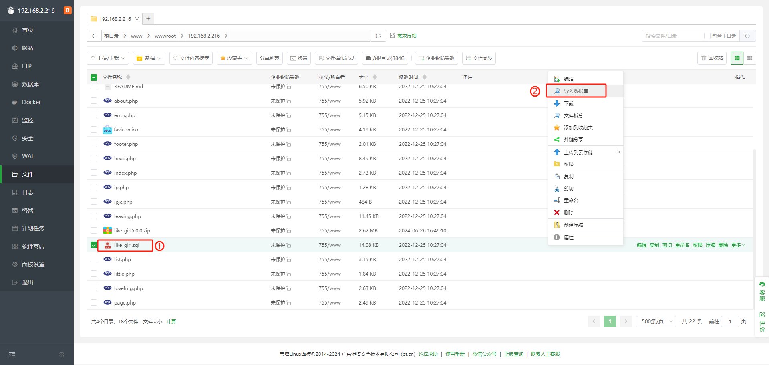The height and width of the screenshot is (365, 769).
Task: Collapse the sidebar using the bottom menu icon
Action: click(12, 355)
